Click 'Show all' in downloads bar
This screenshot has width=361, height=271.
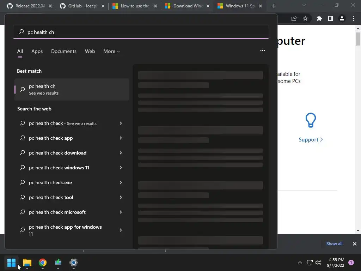334,243
